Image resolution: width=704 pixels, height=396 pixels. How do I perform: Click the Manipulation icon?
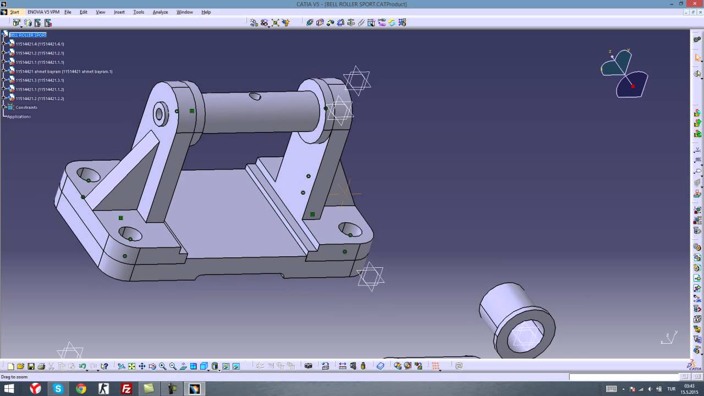click(254, 23)
